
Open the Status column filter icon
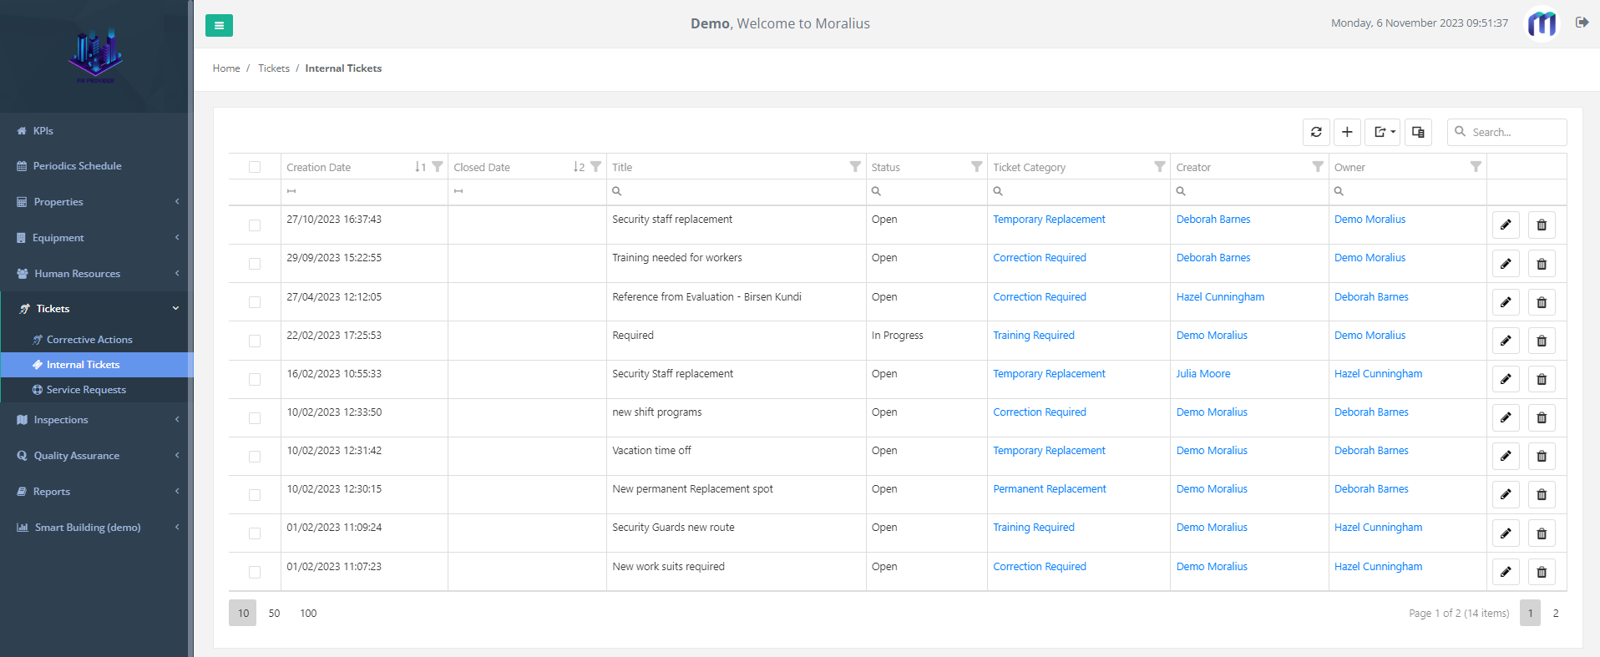[976, 167]
